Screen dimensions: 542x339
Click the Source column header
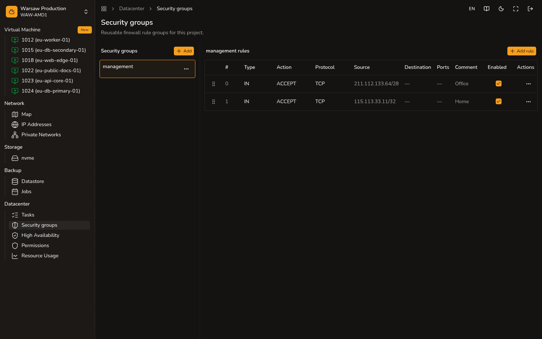point(362,67)
